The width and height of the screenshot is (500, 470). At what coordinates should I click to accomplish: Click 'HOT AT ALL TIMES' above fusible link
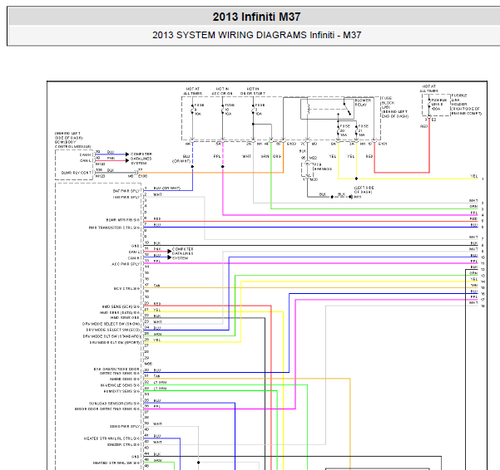(429, 89)
